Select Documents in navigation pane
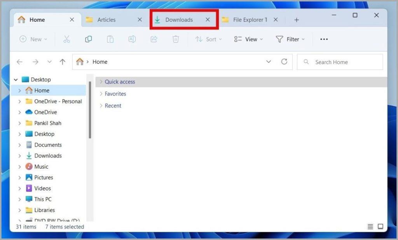This screenshot has width=398, height=240. 49,145
